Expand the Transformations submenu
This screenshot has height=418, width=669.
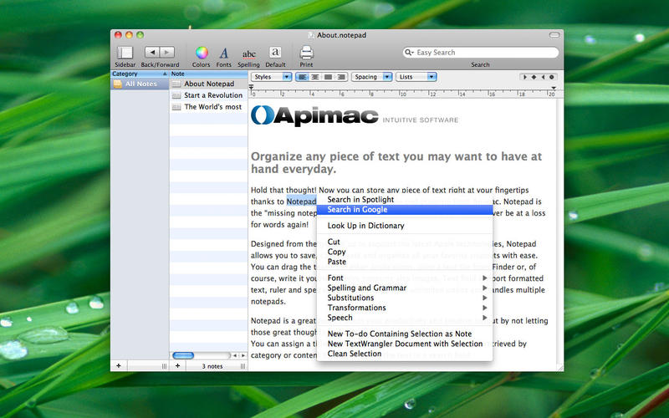[x=357, y=308]
